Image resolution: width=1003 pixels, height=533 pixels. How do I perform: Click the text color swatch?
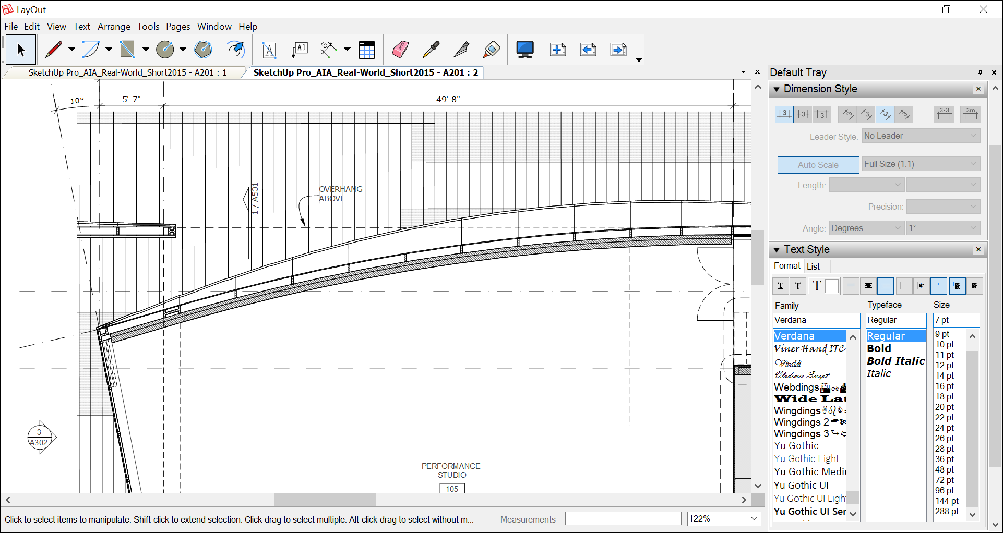(x=832, y=286)
